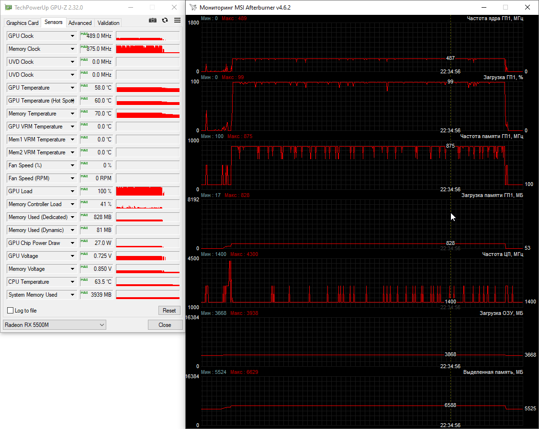Image resolution: width=539 pixels, height=429 pixels.
Task: Click the GPU Voltage sensor history graph
Action: (x=148, y=256)
